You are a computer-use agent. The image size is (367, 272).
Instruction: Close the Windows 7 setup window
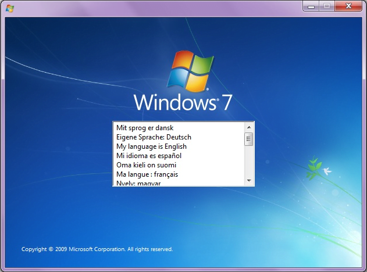[348, 6]
